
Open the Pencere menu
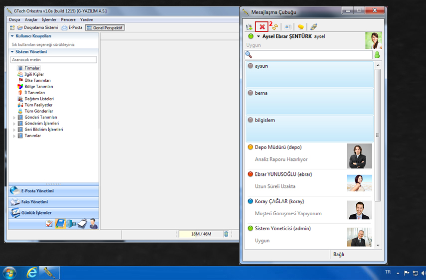coord(68,19)
